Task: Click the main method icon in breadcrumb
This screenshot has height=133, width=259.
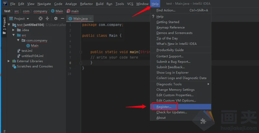Action: [68, 11]
